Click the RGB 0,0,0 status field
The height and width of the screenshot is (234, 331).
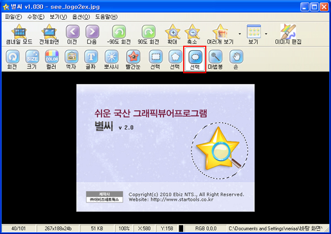(206, 228)
